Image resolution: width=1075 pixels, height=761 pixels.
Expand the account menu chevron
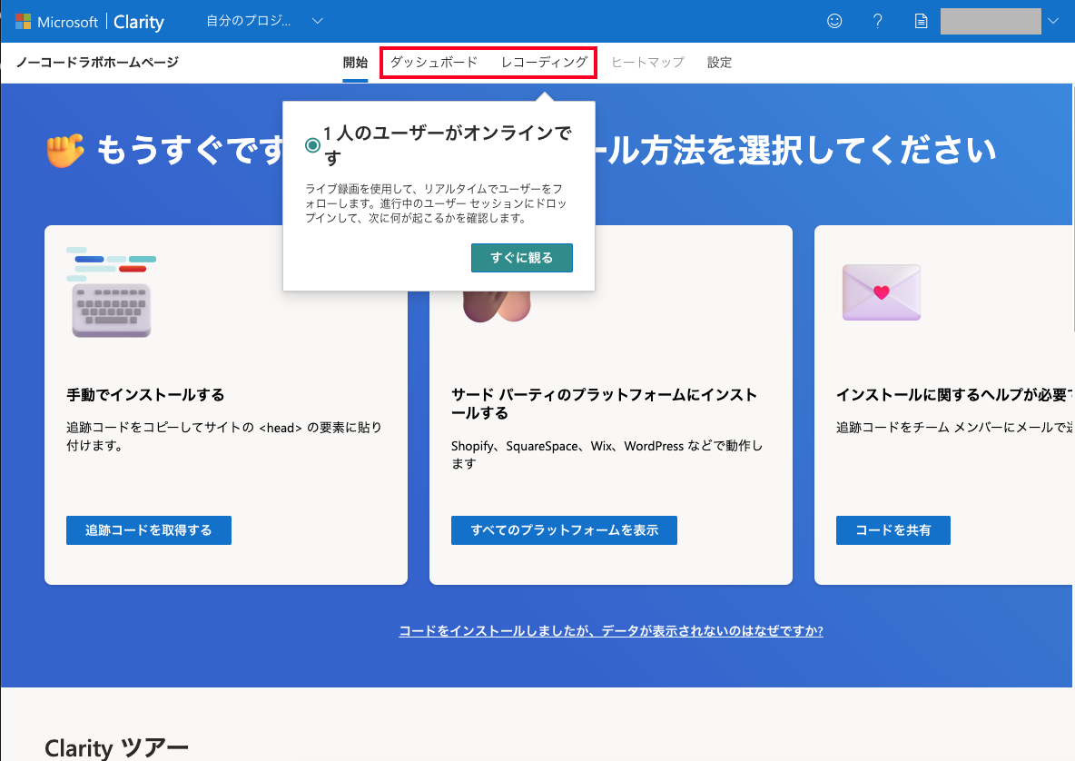click(1053, 21)
